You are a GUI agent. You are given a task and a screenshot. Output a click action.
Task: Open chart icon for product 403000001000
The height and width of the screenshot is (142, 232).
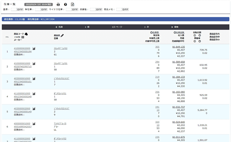point(34,78)
